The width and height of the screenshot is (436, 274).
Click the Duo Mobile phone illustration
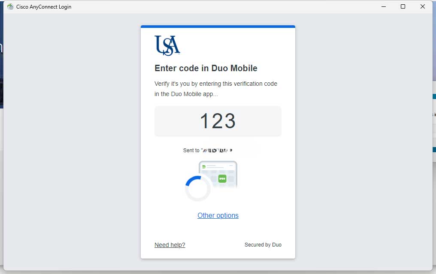pos(218,175)
